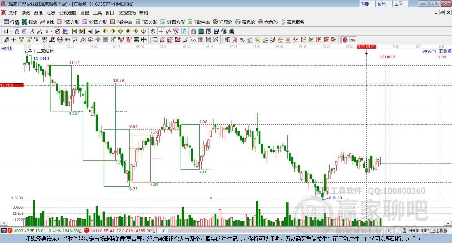Open the 帮助 menu
Viewport: 452px width, 243px height.
click(x=143, y=13)
